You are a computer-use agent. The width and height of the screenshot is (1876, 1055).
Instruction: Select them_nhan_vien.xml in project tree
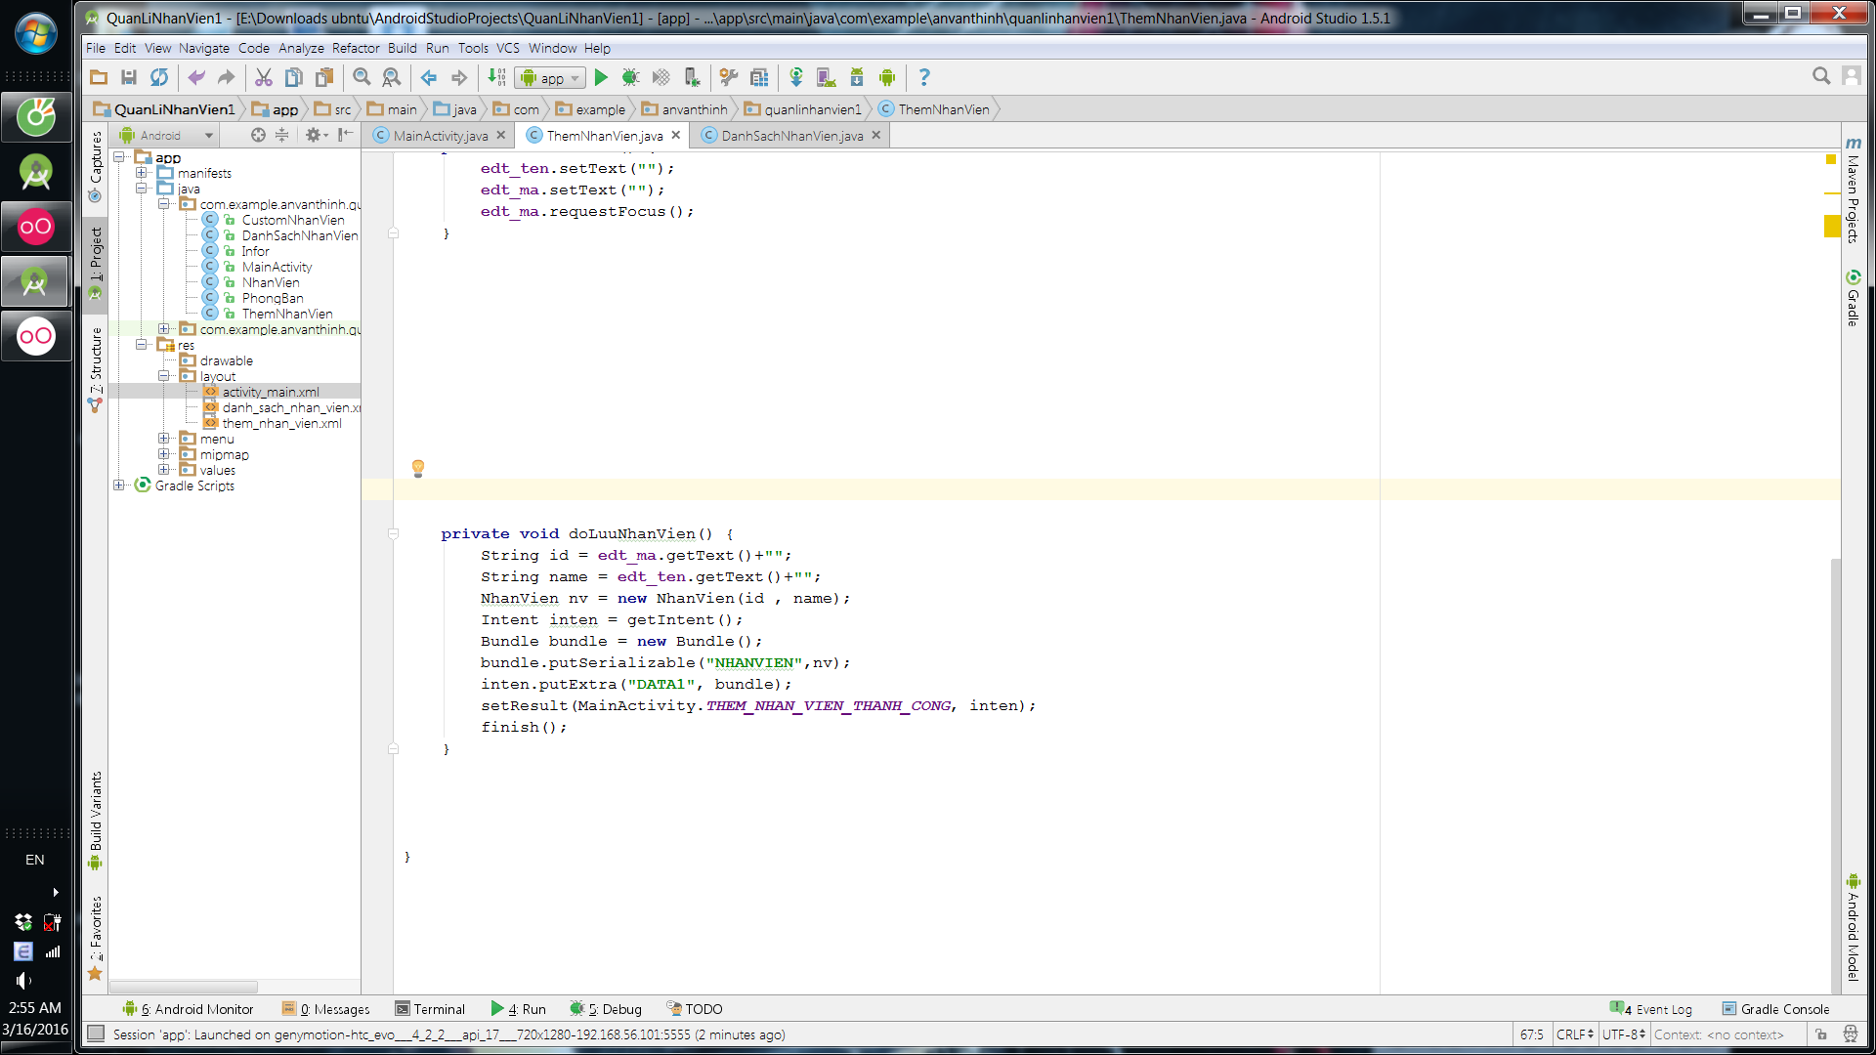coord(281,423)
